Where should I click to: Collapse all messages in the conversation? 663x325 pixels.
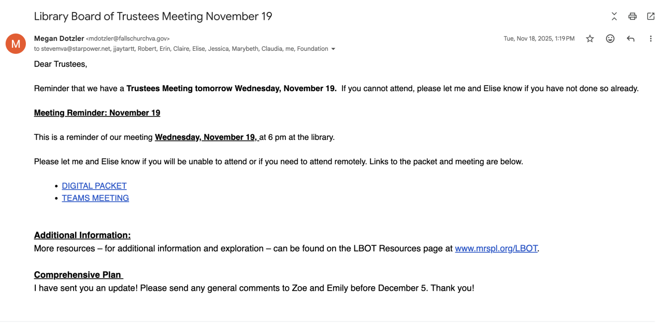pos(614,16)
